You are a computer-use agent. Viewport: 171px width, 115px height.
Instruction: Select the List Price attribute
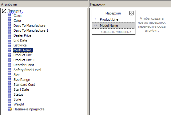(x=20, y=45)
